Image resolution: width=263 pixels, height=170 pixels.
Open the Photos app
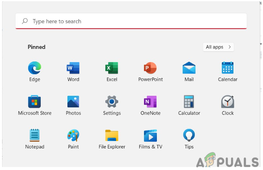73,102
